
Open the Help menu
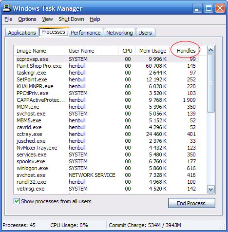(95, 19)
